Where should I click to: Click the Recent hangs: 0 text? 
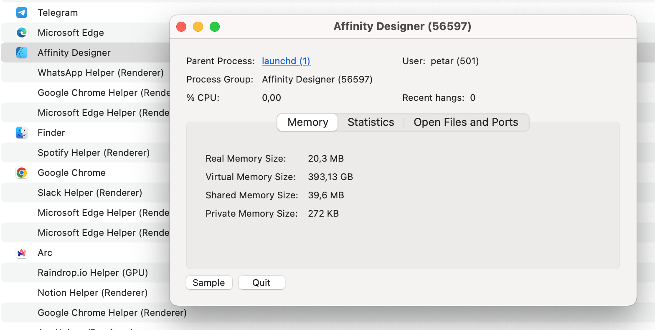coord(439,98)
